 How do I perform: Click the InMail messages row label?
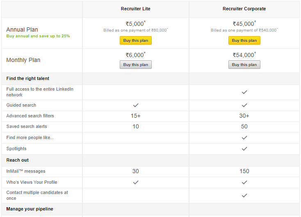tap(26, 171)
